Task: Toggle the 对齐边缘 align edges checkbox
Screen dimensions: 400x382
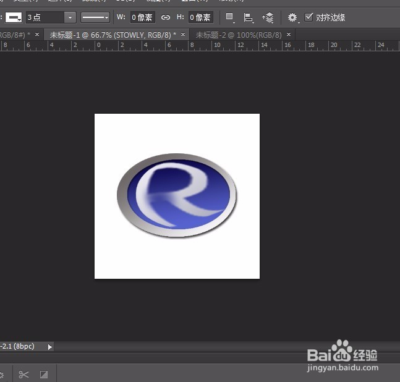Action: pyautogui.click(x=309, y=17)
